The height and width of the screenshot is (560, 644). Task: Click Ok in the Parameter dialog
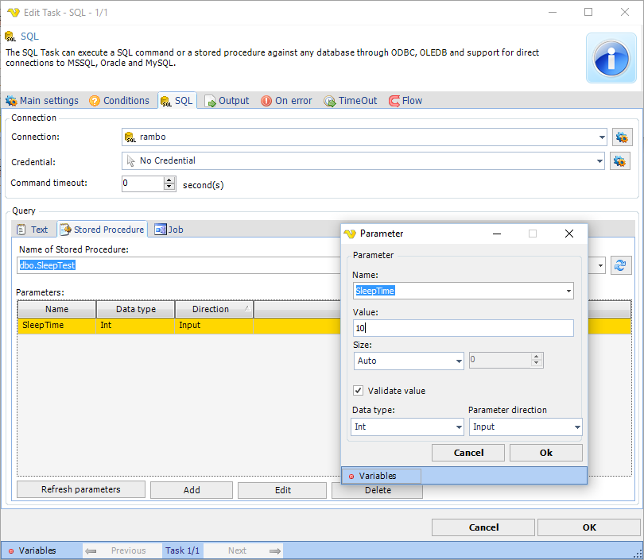pos(545,453)
